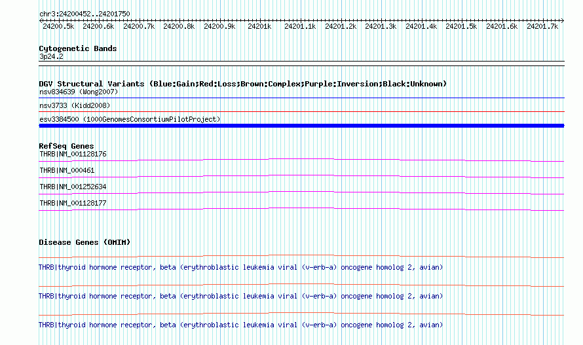The height and width of the screenshot is (345, 583).
Task: Open transcript THRB|NM_001252634 label
Action: (73, 187)
